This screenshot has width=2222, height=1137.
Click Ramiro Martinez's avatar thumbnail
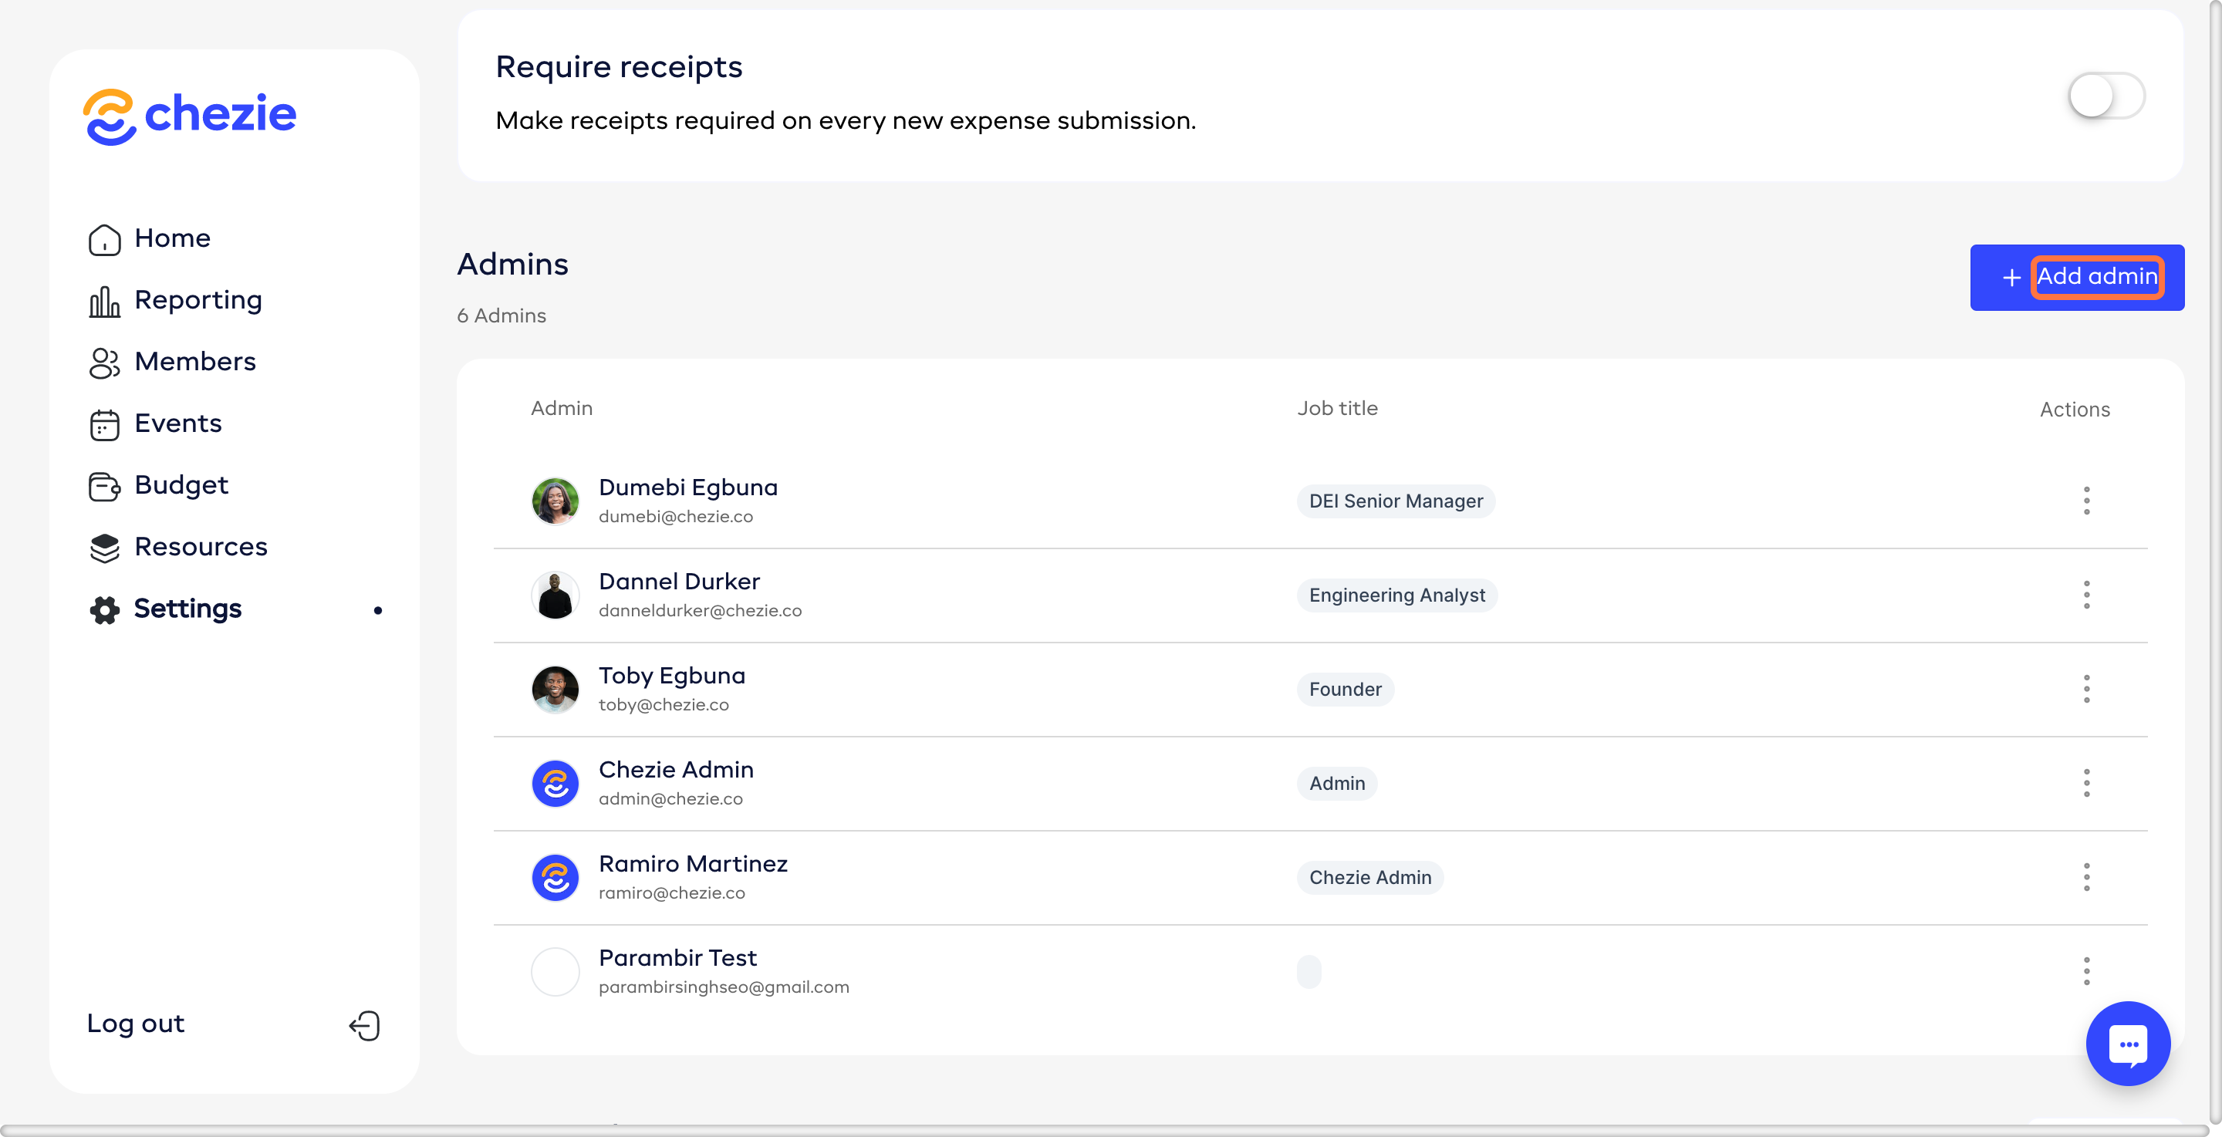click(555, 876)
